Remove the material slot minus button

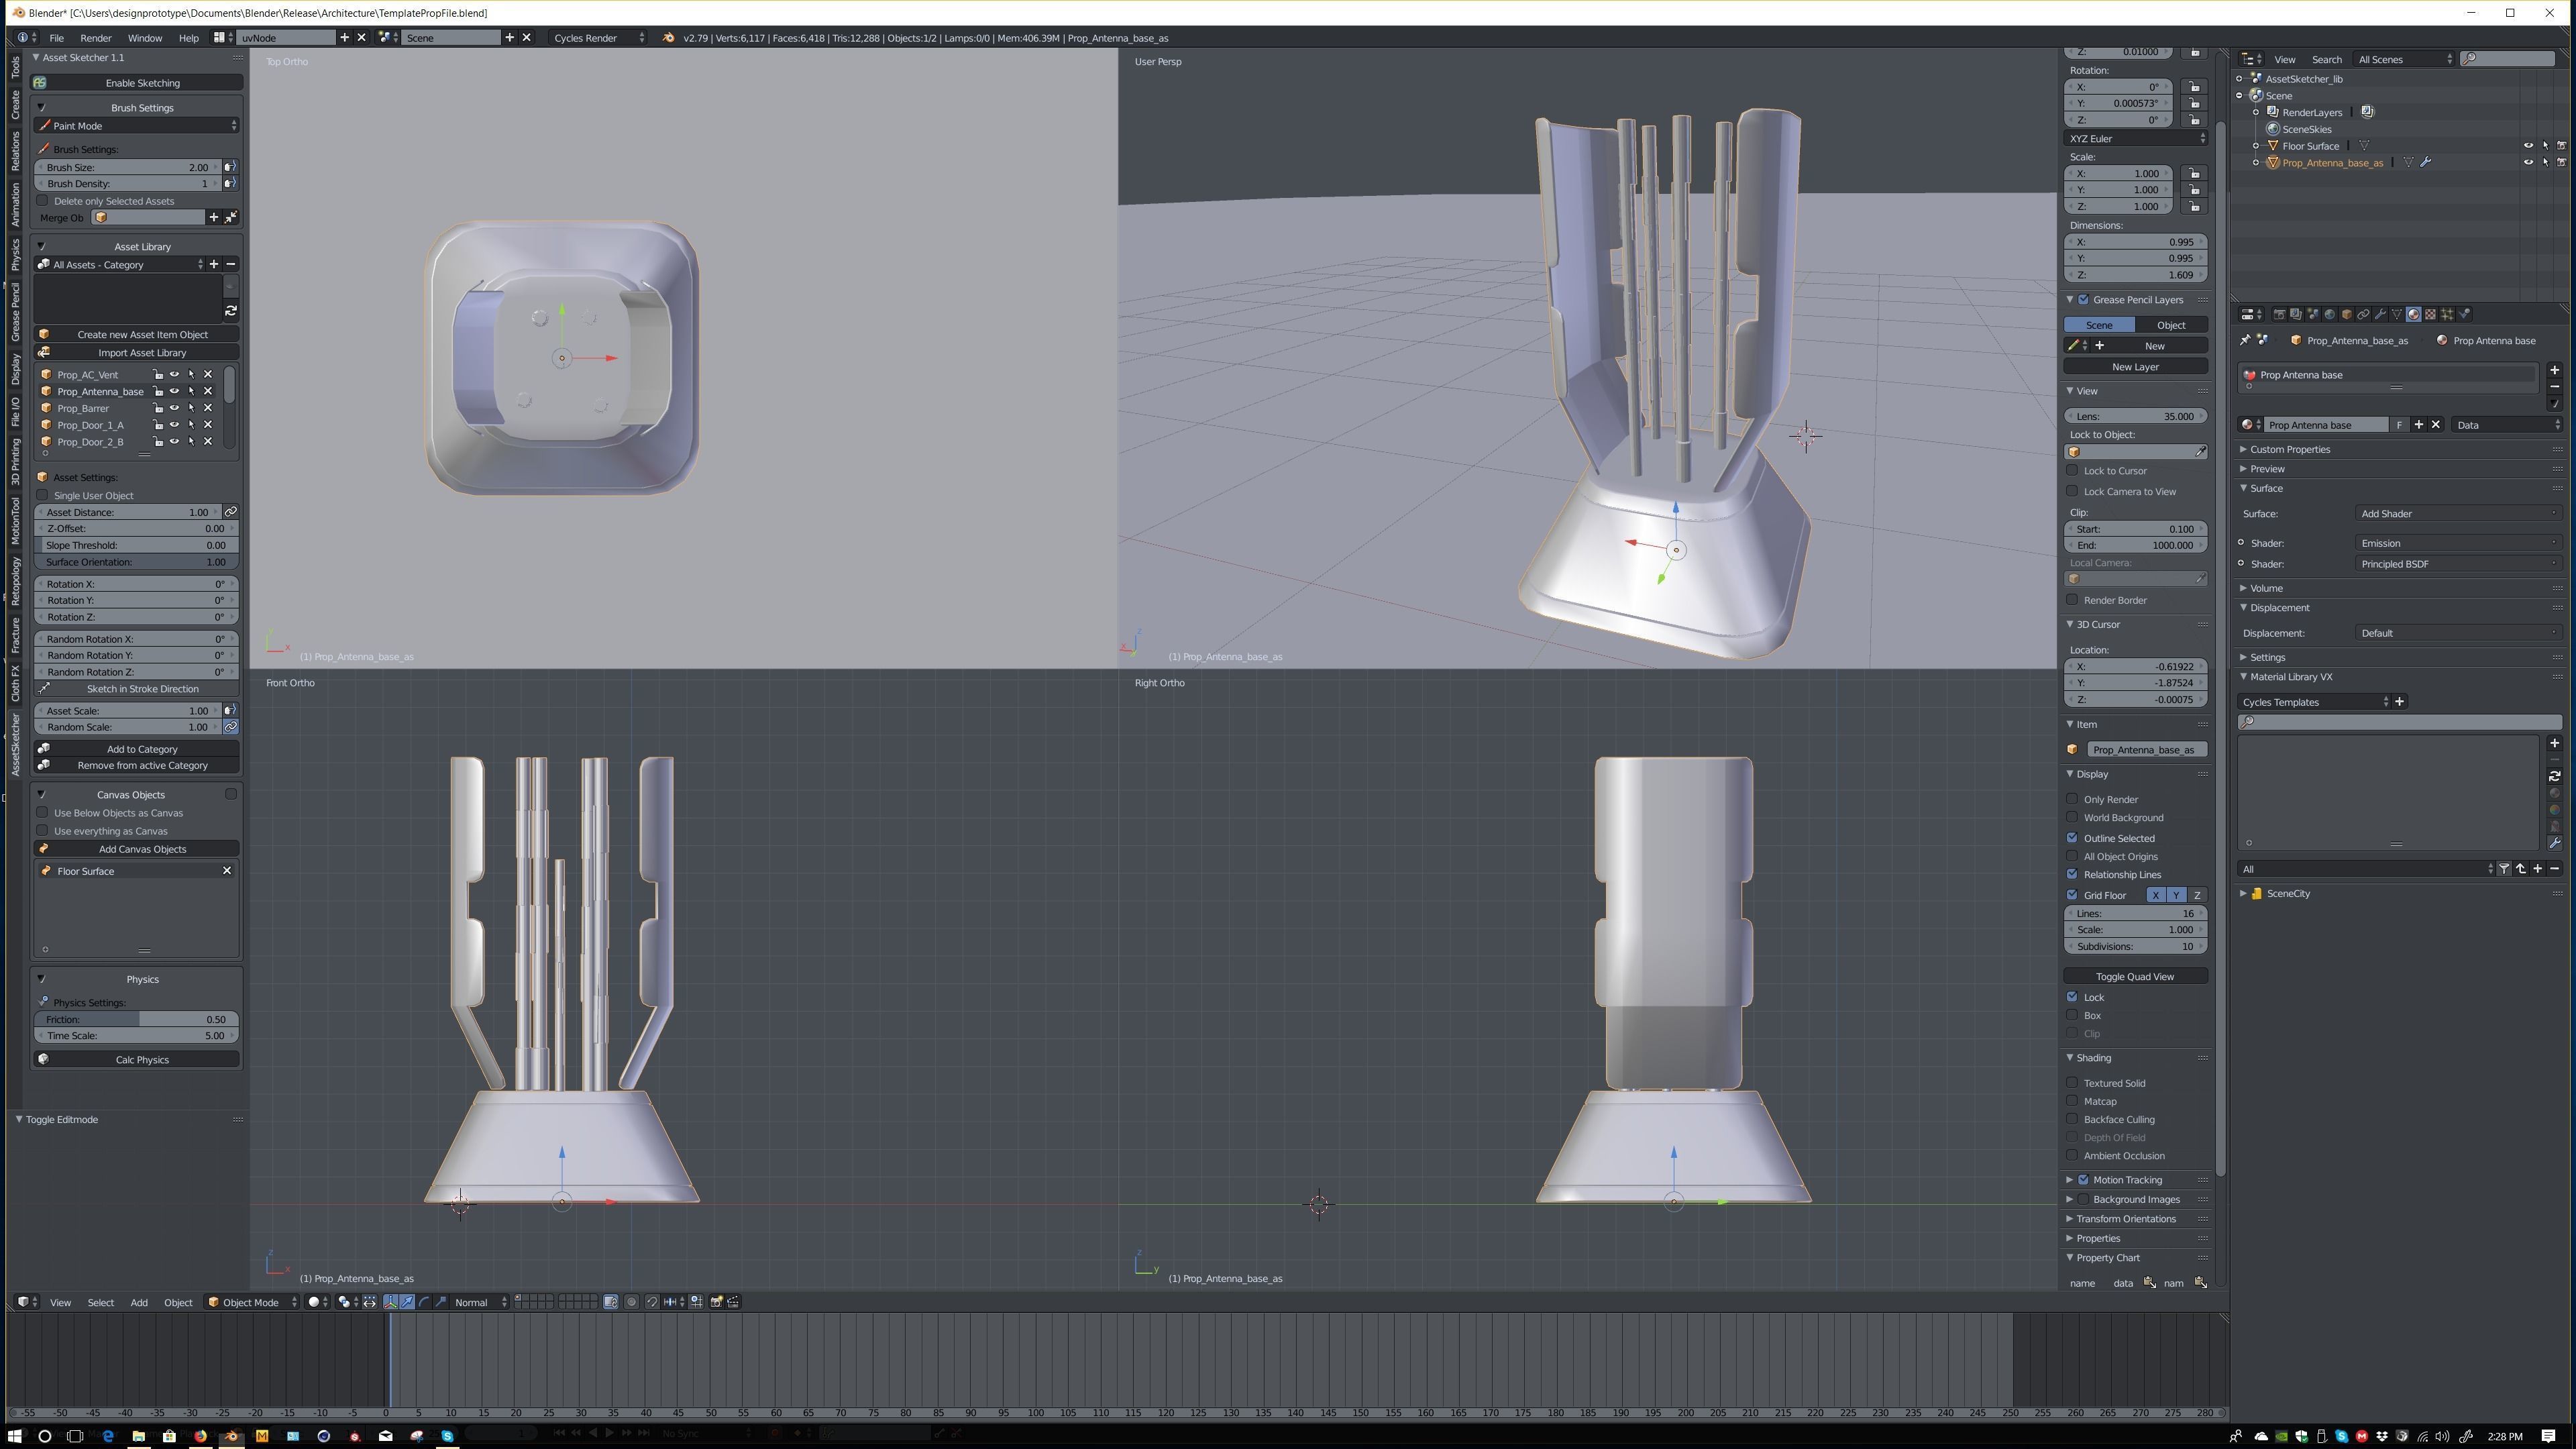tap(2554, 387)
